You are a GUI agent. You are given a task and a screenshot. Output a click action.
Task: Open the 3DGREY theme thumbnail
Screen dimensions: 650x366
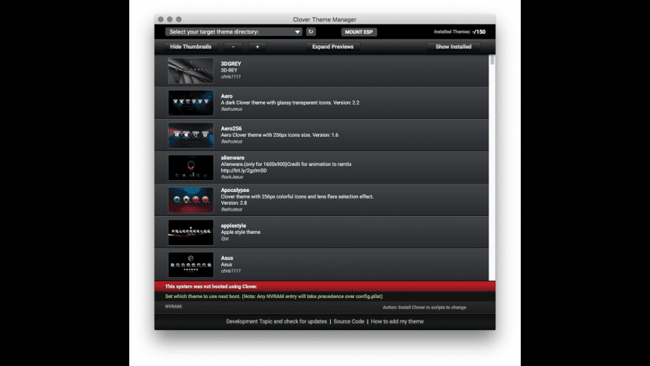click(191, 70)
